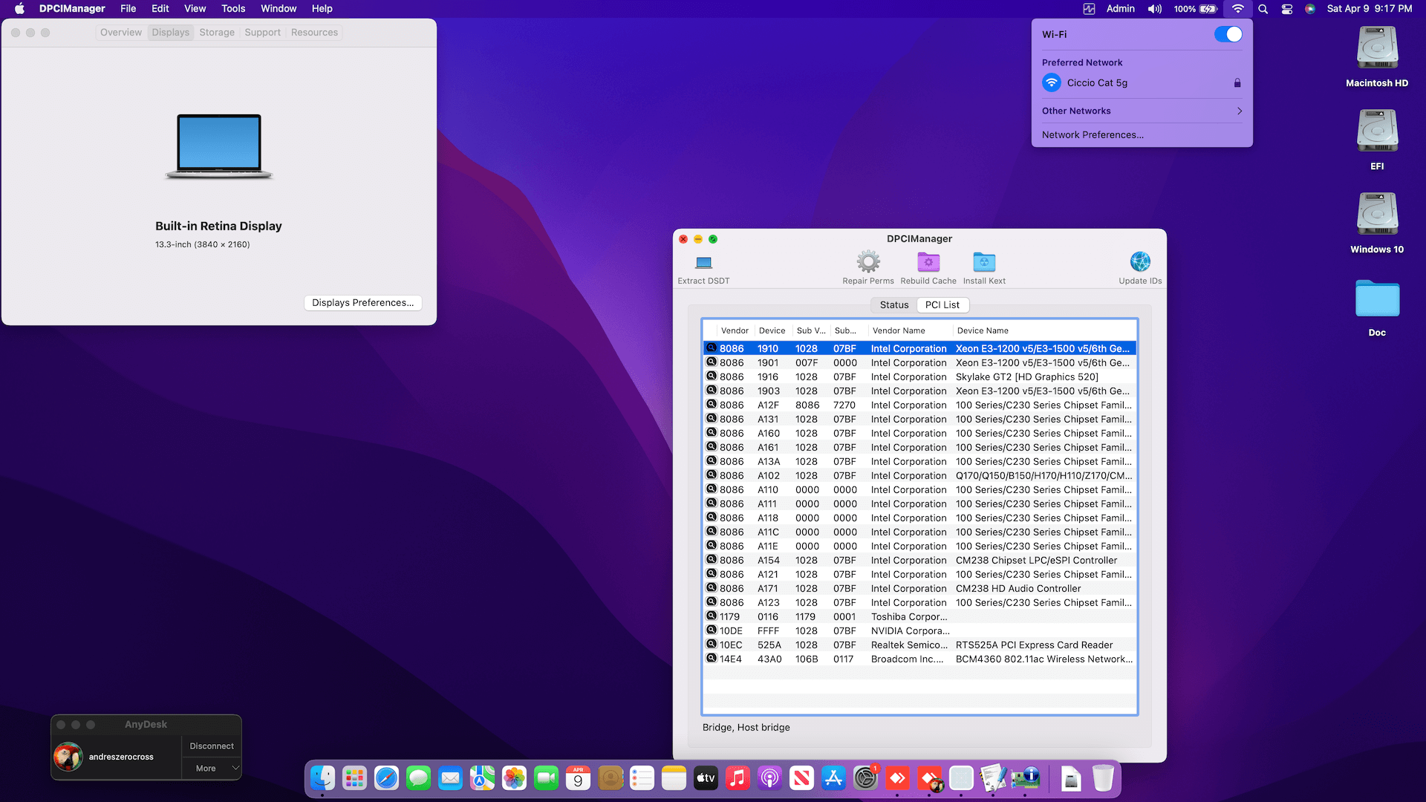This screenshot has height=802, width=1426.
Task: Click the Install Kext folder icon
Action: coord(983,262)
